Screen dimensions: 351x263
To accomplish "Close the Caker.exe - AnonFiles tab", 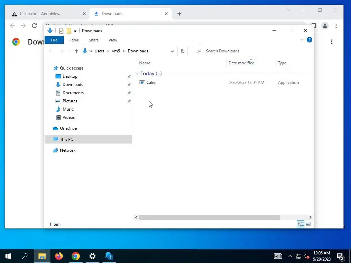I will point(84,14).
